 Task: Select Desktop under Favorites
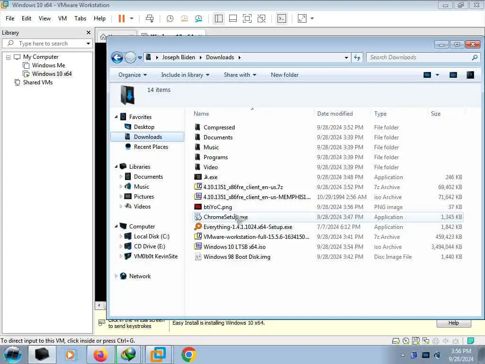click(144, 127)
